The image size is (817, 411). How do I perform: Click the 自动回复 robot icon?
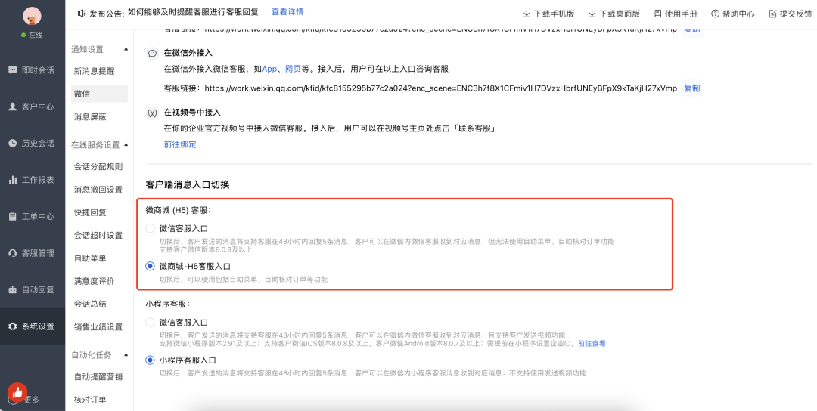(x=13, y=290)
